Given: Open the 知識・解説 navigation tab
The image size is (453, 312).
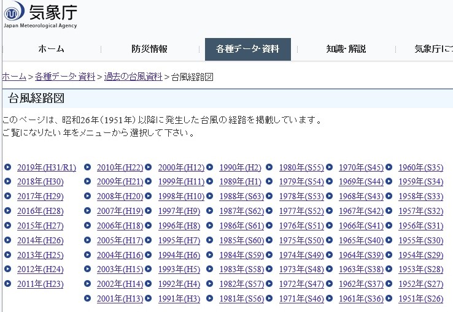Looking at the screenshot, I should click(x=346, y=49).
